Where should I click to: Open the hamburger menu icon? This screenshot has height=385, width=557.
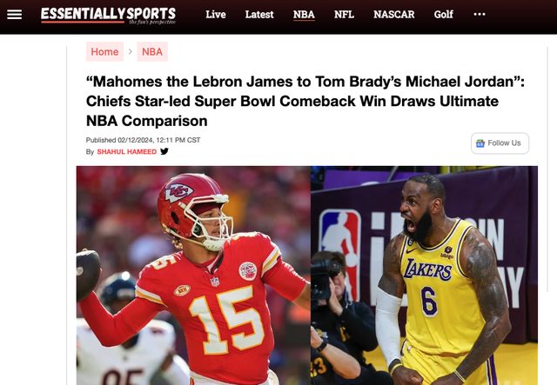[x=15, y=15]
